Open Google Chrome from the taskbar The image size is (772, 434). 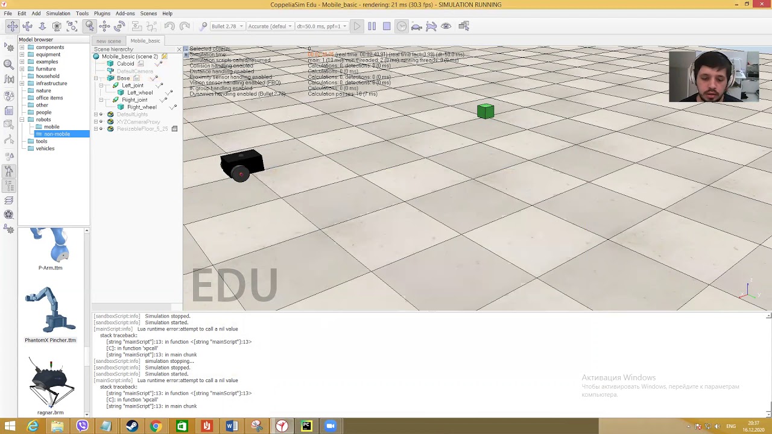(156, 426)
